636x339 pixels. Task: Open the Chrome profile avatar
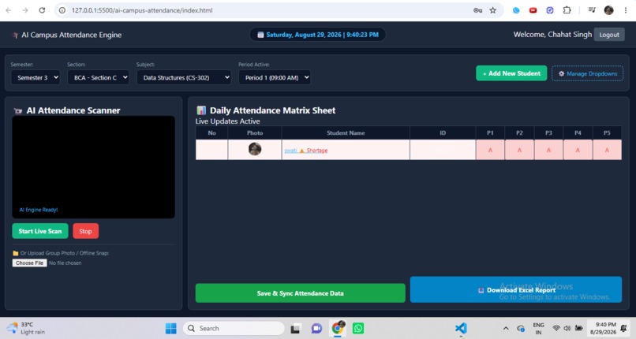608,10
